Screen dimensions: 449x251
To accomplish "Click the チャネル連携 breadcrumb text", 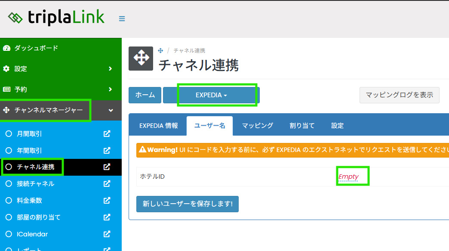I will [x=189, y=51].
